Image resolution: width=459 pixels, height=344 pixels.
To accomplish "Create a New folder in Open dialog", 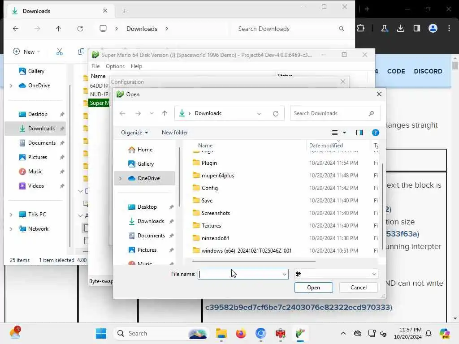I will click(175, 133).
